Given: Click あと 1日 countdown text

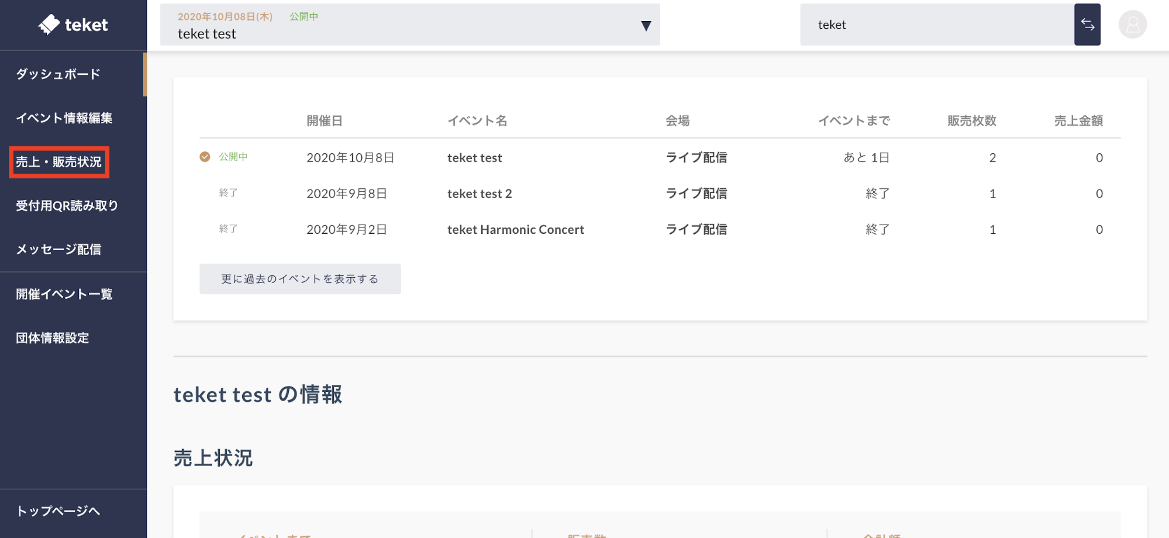Looking at the screenshot, I should point(866,157).
